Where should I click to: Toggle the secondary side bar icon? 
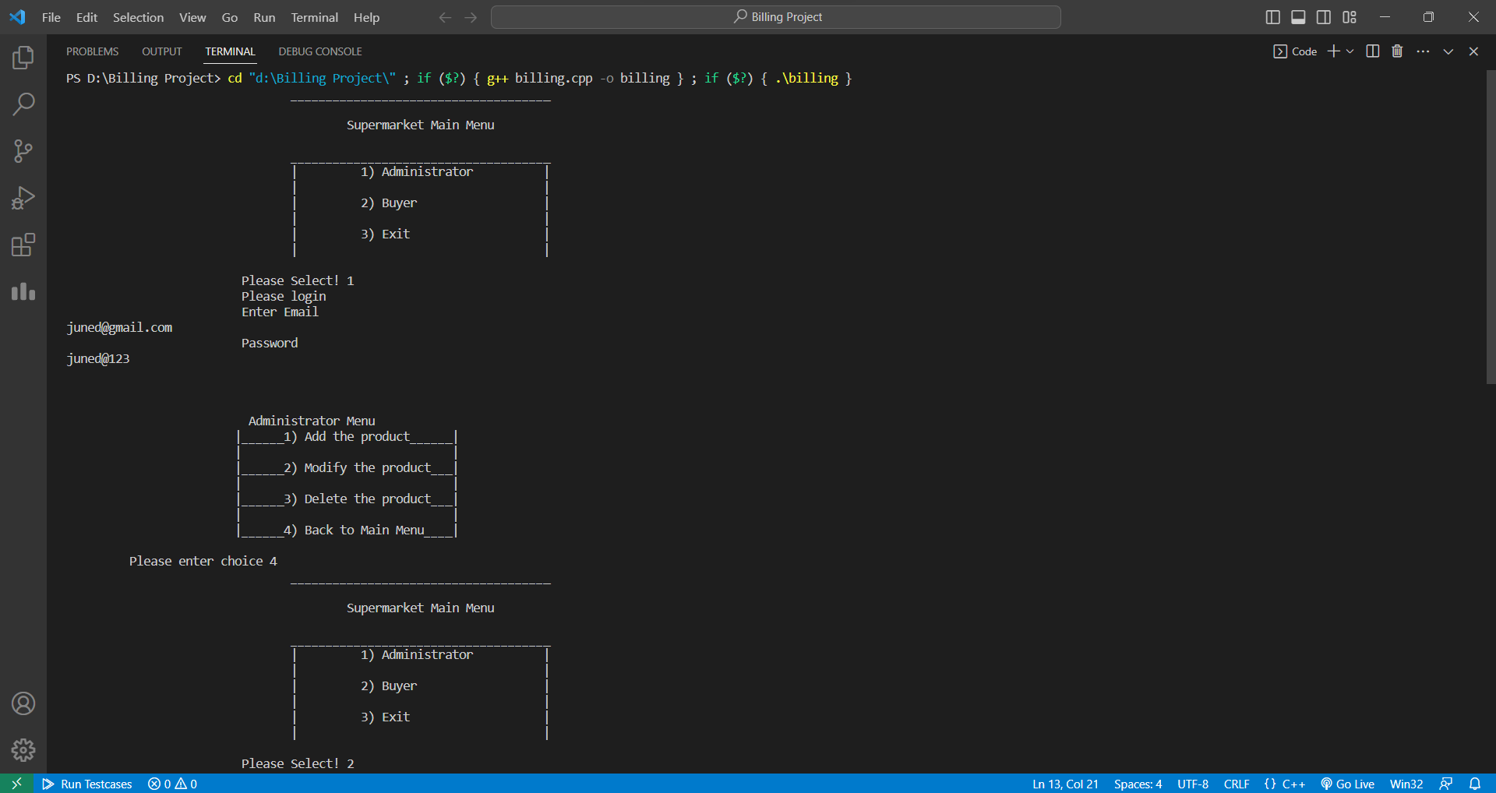(1323, 16)
